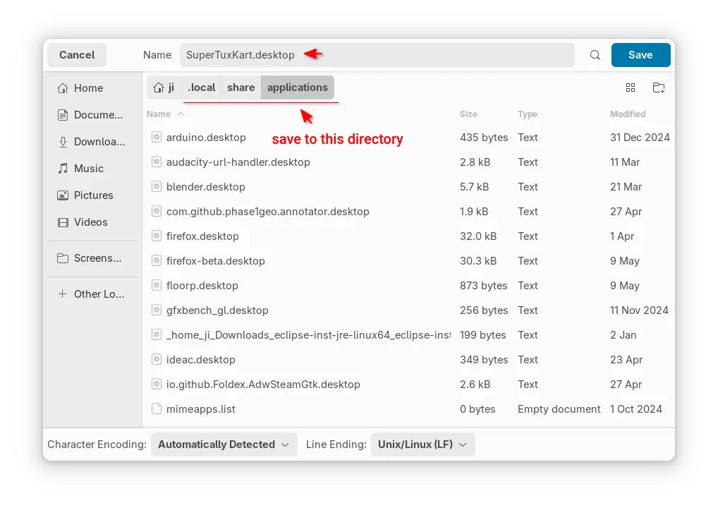Viewport: 718px width, 508px height.
Task: Click the Screenshots folder sidebar icon
Action: [x=63, y=258]
